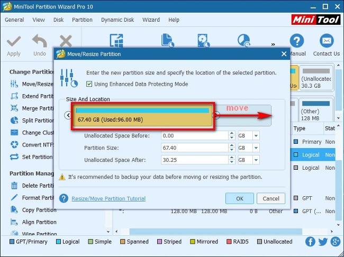Image resolution: width=344 pixels, height=257 pixels.
Task: Select Merge Partition sidebar icon
Action: pyautogui.click(x=14, y=108)
